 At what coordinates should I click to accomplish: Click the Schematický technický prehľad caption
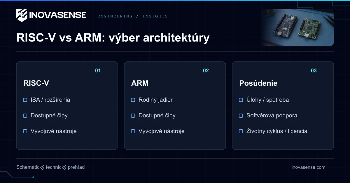pyautogui.click(x=50, y=167)
